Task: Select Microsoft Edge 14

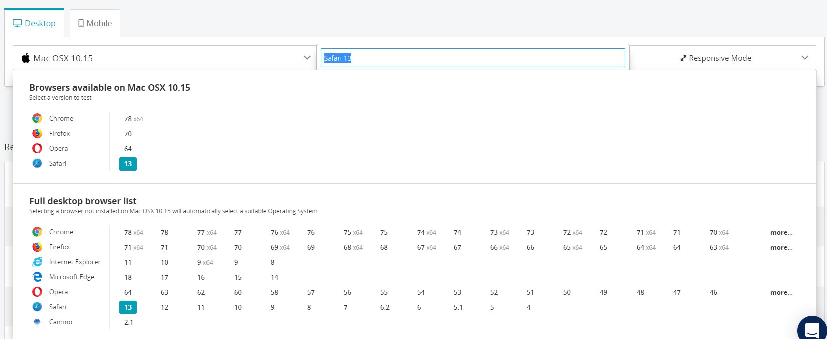Action: (274, 277)
